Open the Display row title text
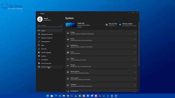This screenshot has height=98, width=175. (x=73, y=32)
